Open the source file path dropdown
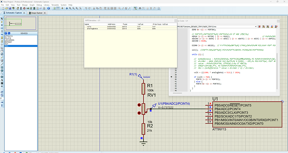 tap(256, 27)
